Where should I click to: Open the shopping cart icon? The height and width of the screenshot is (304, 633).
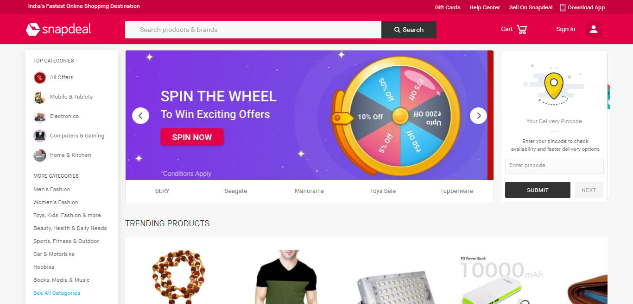click(x=522, y=30)
